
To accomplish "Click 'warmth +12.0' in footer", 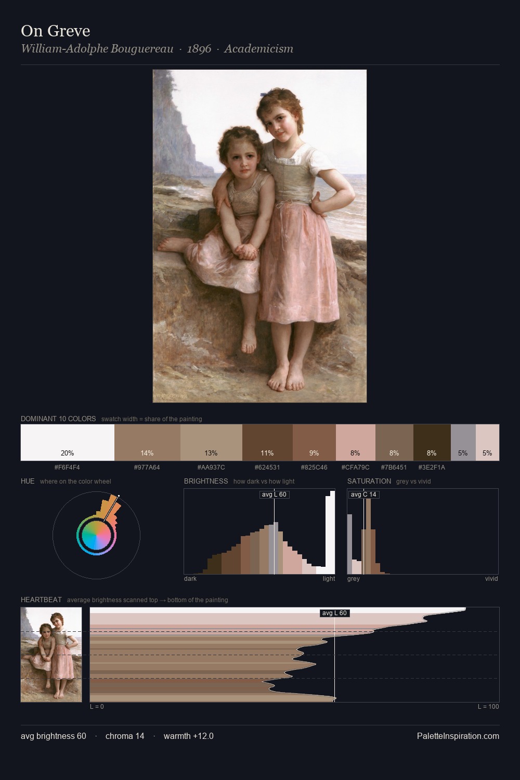I will point(189,736).
